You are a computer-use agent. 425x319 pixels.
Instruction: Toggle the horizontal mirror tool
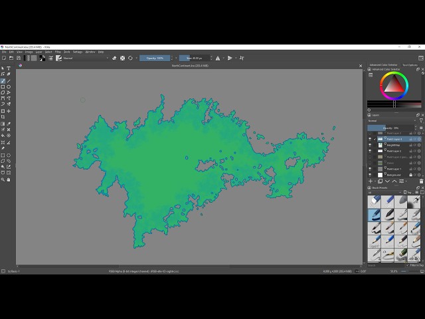point(218,58)
